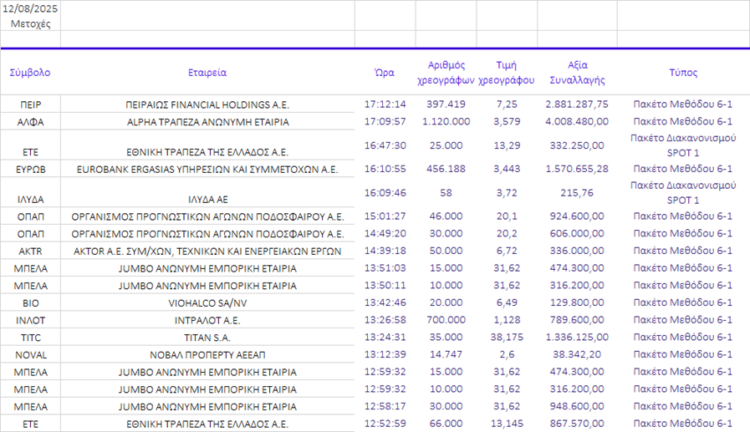Select ETE symbol at 16:47:30 row
The width and height of the screenshot is (750, 432).
31,152
